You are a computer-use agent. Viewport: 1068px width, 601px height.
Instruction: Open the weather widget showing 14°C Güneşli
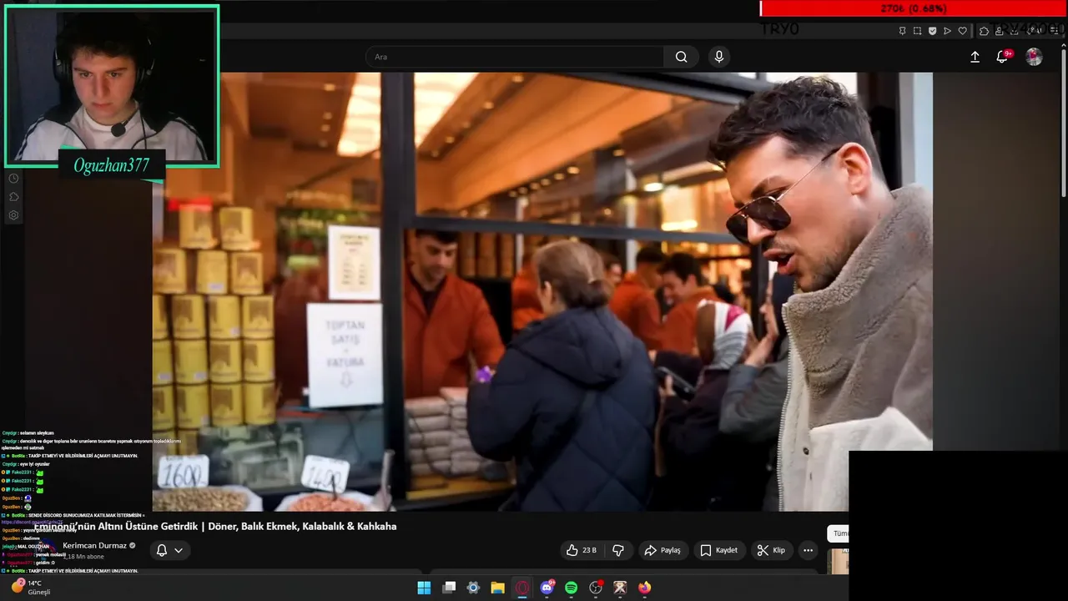(x=31, y=587)
